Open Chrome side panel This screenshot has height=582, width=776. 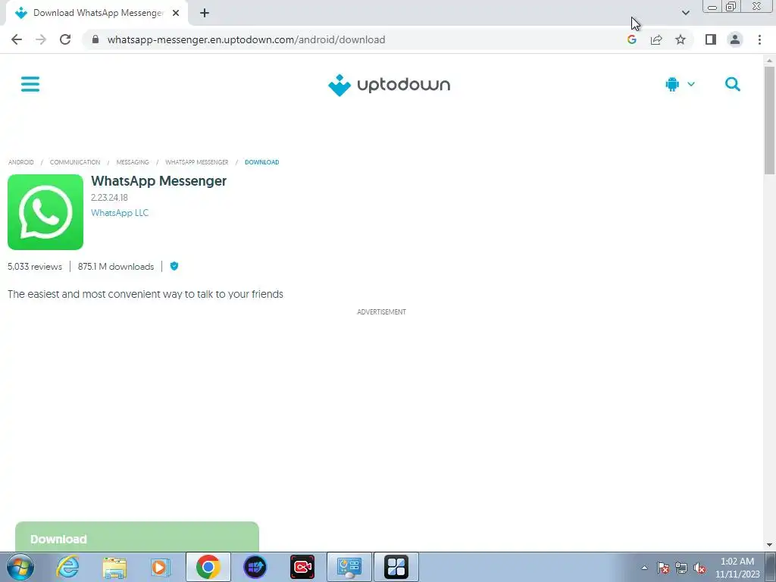click(711, 39)
